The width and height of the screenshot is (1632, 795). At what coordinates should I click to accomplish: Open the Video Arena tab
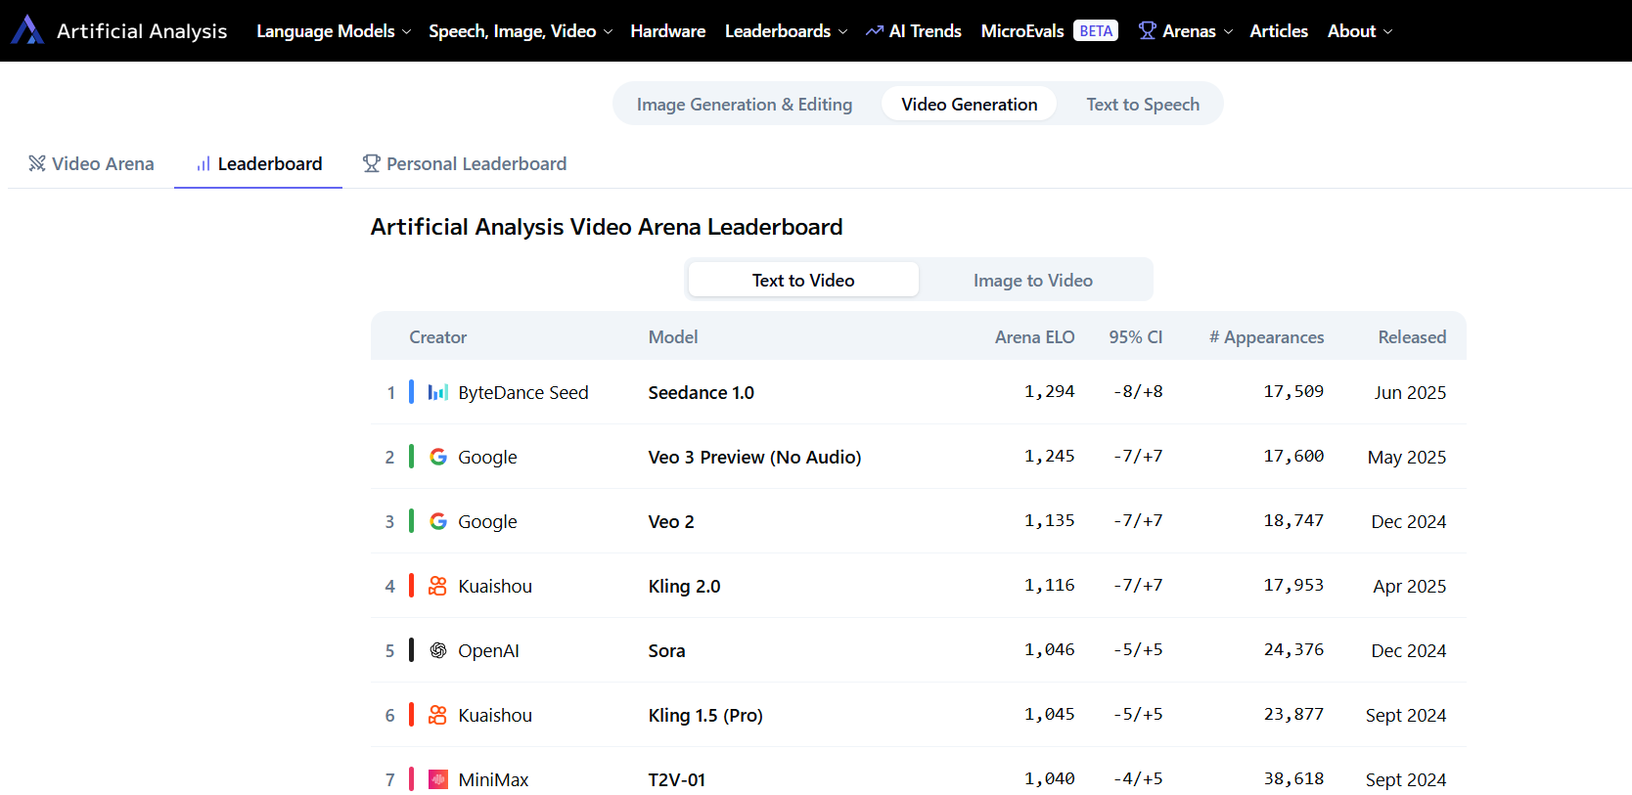[91, 163]
